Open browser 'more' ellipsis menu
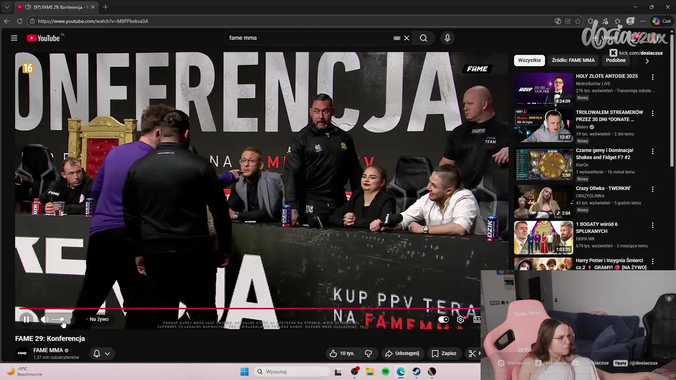 (x=643, y=21)
